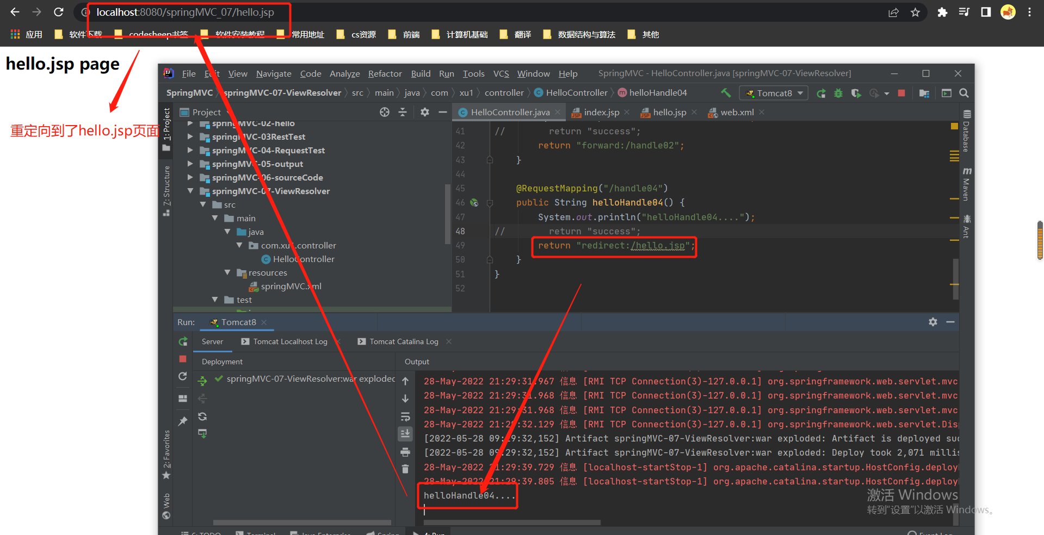
Task: Click the locate/select opened file target icon
Action: (385, 112)
